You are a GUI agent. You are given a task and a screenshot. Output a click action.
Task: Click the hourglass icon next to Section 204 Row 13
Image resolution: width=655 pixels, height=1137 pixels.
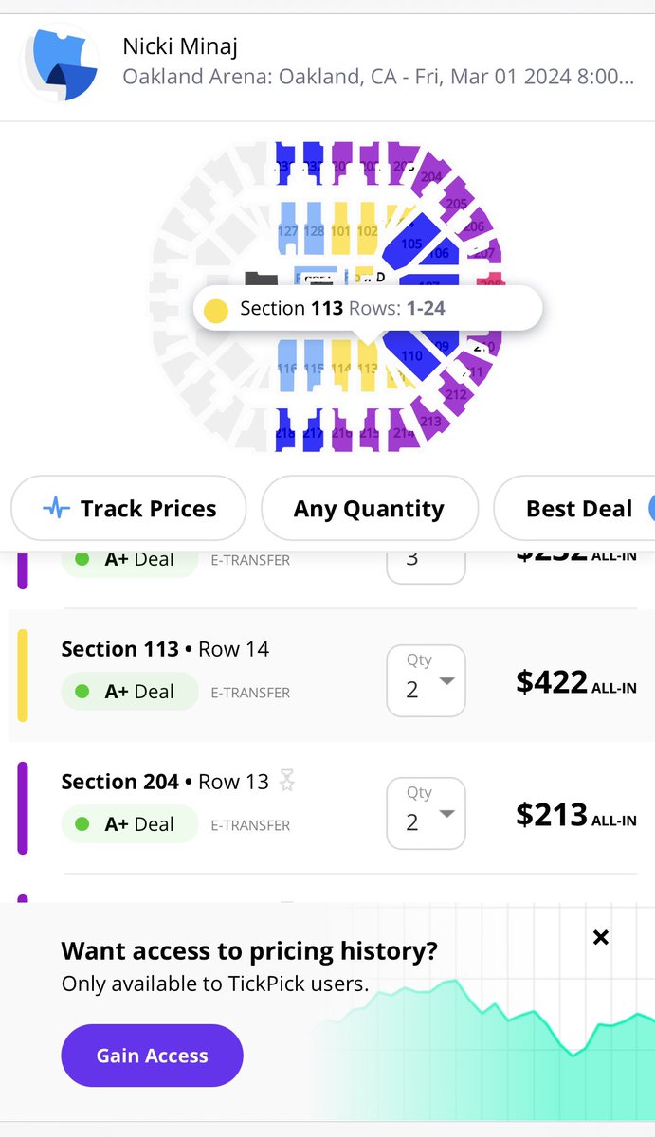click(x=287, y=781)
